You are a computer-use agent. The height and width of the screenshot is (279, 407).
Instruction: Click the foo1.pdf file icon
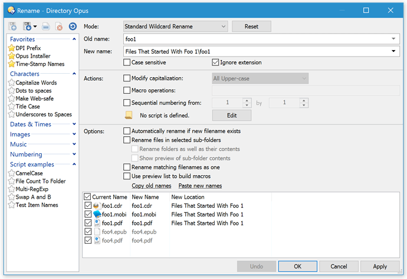pos(97,223)
